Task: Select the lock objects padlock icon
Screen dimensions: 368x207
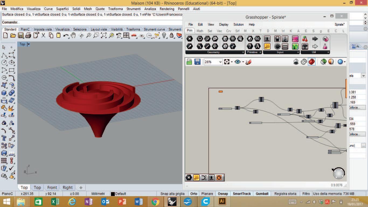Action: point(171,36)
